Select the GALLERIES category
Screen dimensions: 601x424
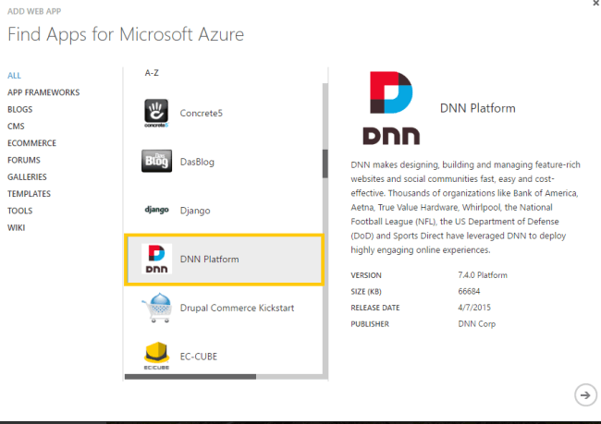[x=27, y=176]
